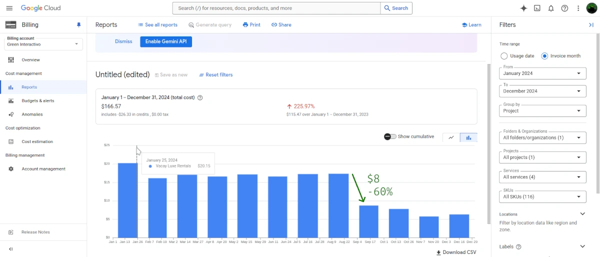The height and width of the screenshot is (257, 600).
Task: Open the main navigation hamburger menu
Action: tap(9, 8)
